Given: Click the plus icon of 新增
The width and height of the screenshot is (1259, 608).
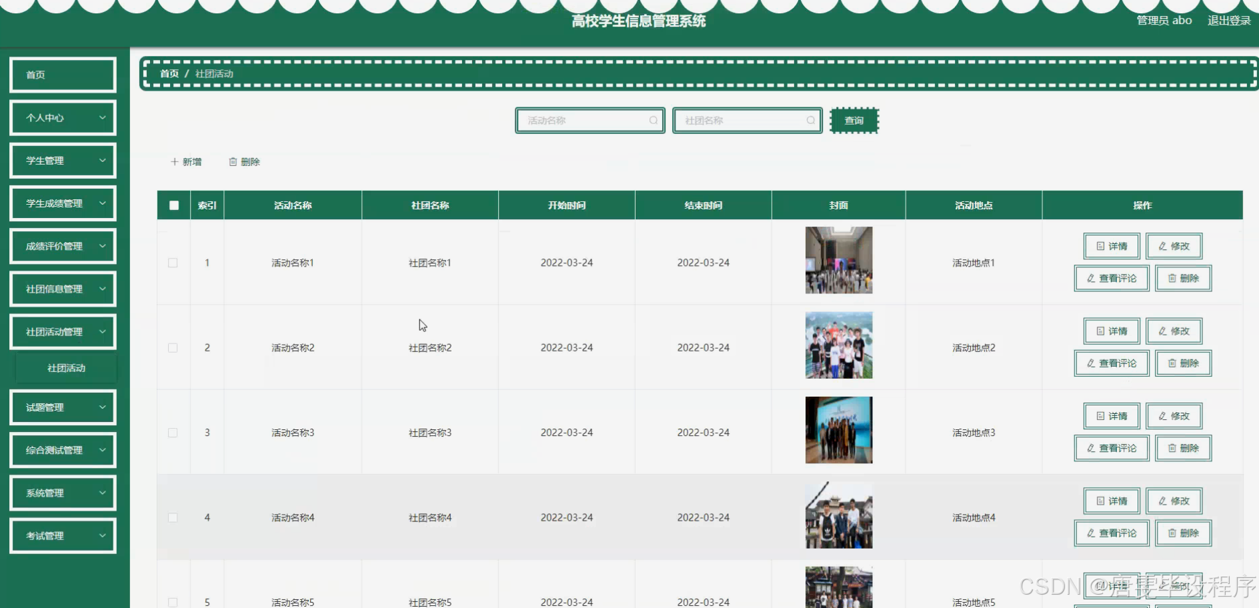Looking at the screenshot, I should [x=175, y=162].
